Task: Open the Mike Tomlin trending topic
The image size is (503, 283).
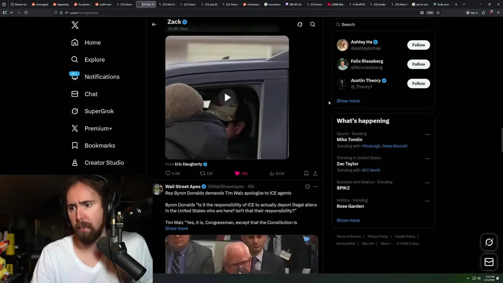Action: (349, 140)
